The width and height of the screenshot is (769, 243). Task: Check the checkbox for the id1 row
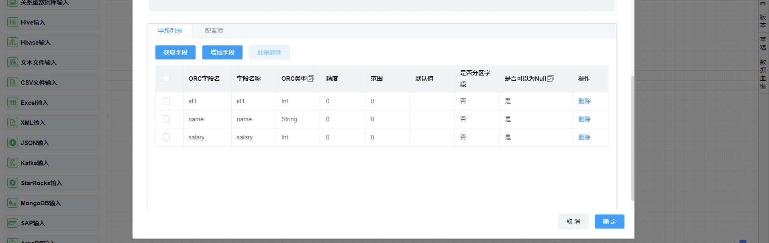(x=166, y=101)
